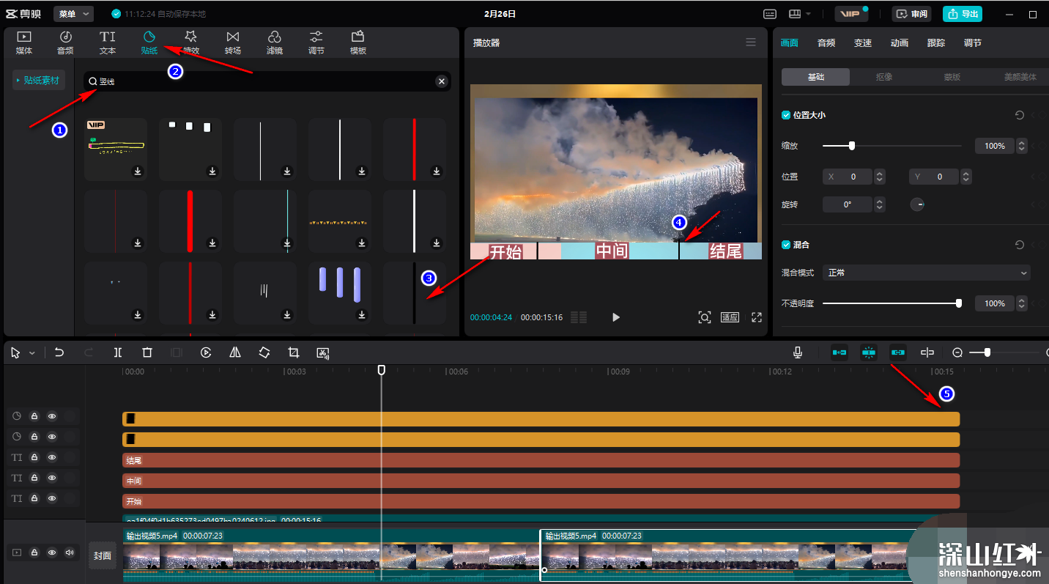Play the video in the player

point(615,317)
